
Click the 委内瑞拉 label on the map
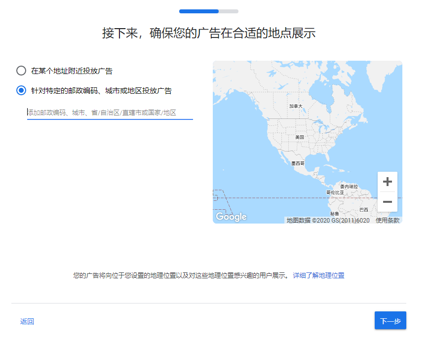click(x=349, y=187)
